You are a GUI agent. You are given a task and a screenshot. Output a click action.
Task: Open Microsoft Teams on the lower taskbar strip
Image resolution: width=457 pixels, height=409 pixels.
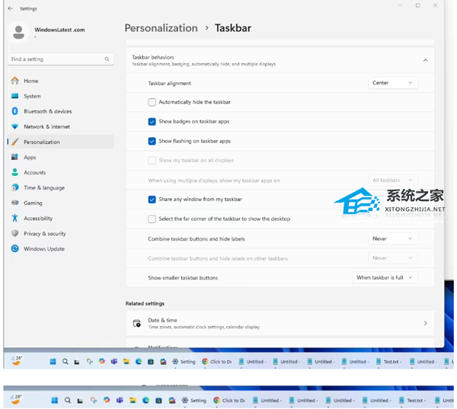point(120,401)
